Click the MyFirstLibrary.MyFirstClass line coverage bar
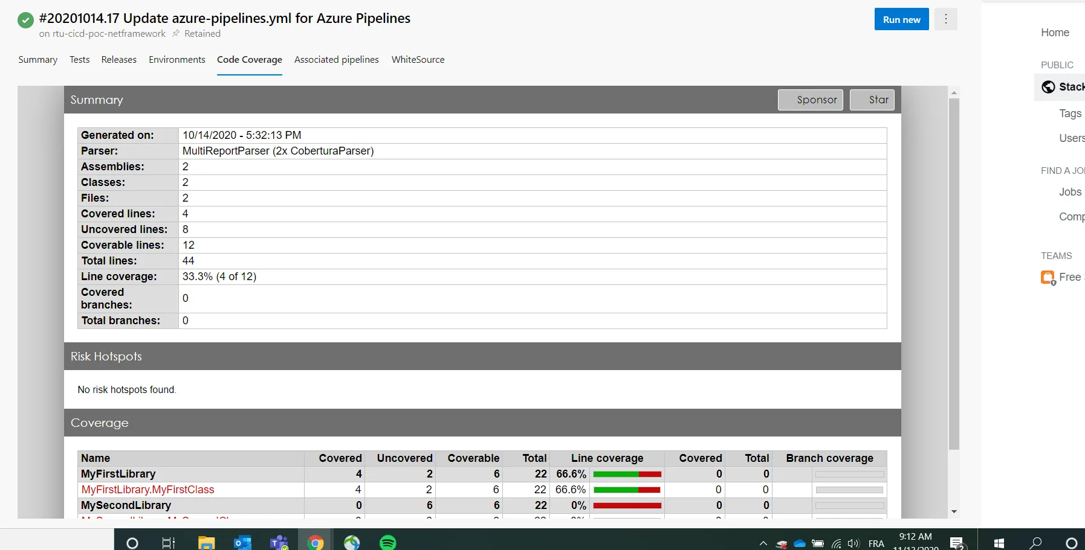 pyautogui.click(x=627, y=490)
